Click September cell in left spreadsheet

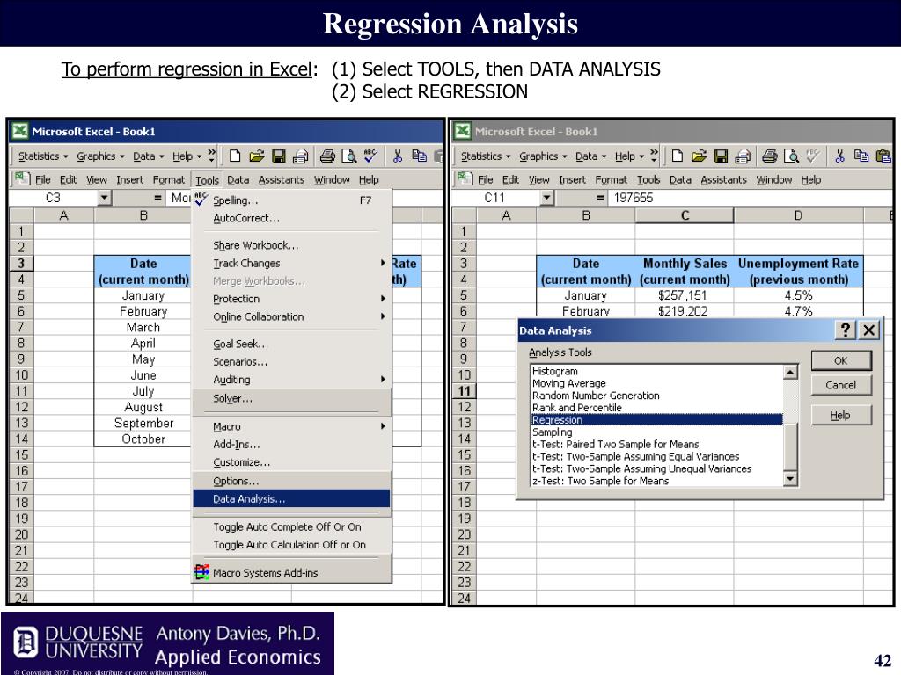143,423
